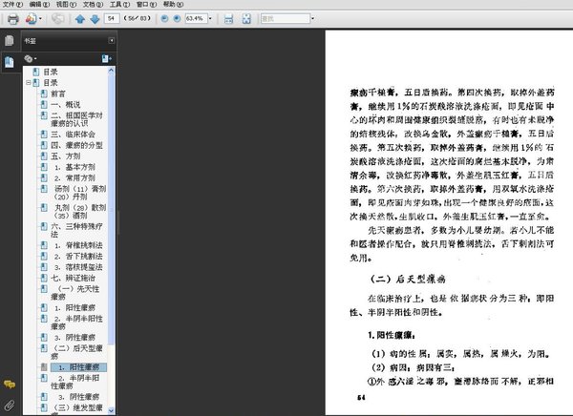Open the 帮助 menu
Image resolution: width=573 pixels, height=416 pixels.
point(173,5)
